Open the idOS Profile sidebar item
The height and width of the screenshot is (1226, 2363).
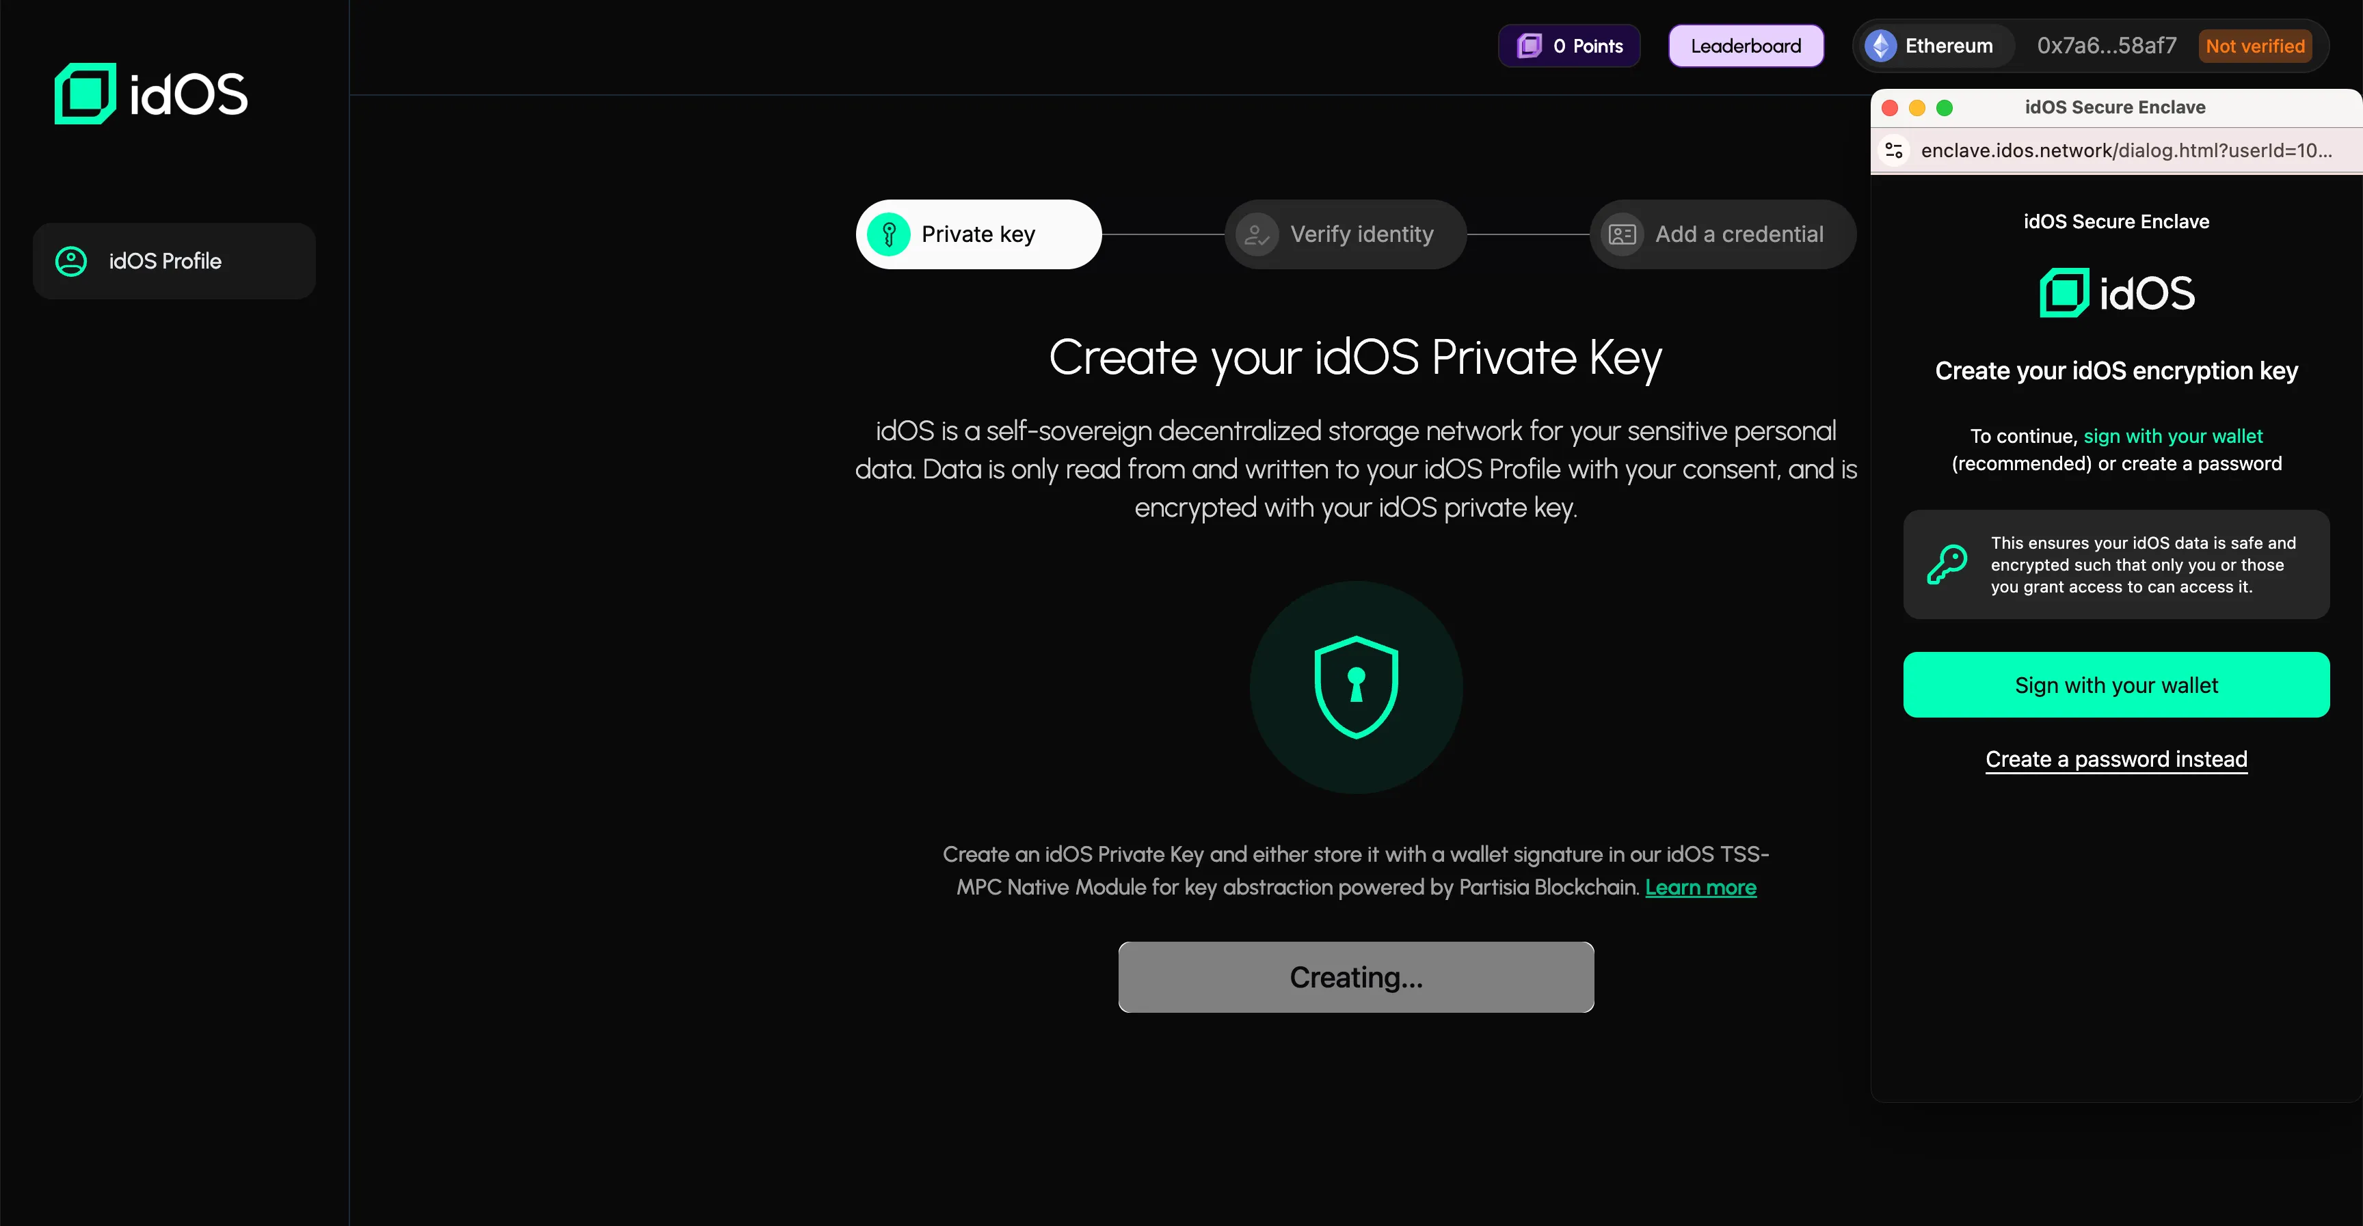(174, 261)
